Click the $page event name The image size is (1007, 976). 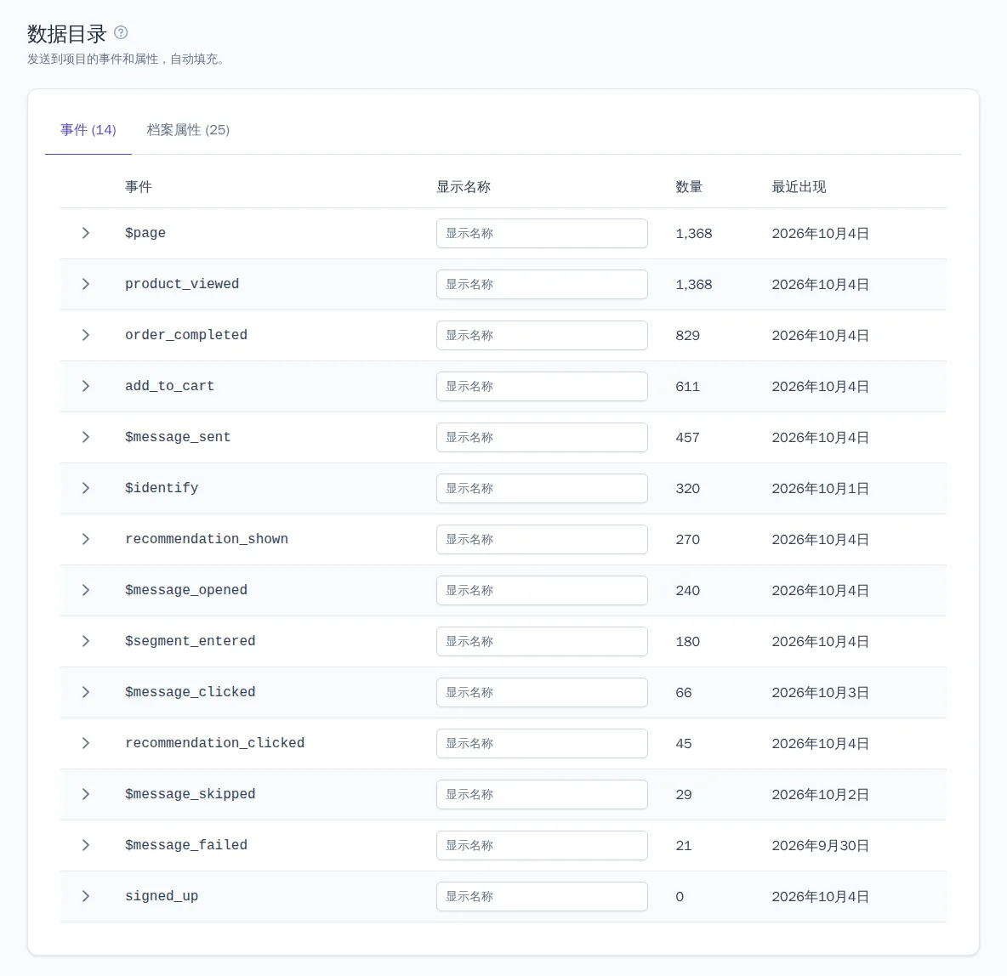pos(145,233)
